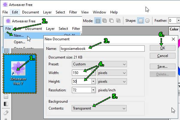Open the Document menu in main menu bar
Viewport: 180px width, 120px height.
click(x=31, y=12)
